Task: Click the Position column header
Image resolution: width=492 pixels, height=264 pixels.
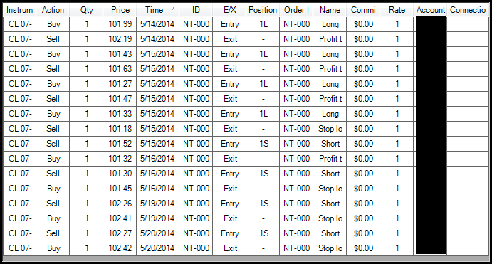Action: pyautogui.click(x=263, y=10)
